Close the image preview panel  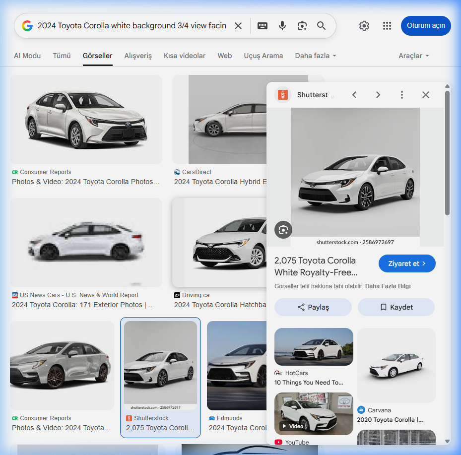(425, 95)
